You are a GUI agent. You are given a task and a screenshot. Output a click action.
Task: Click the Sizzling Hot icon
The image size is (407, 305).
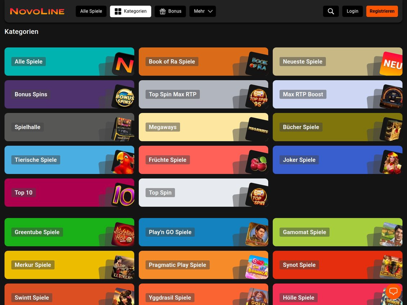coord(123,234)
